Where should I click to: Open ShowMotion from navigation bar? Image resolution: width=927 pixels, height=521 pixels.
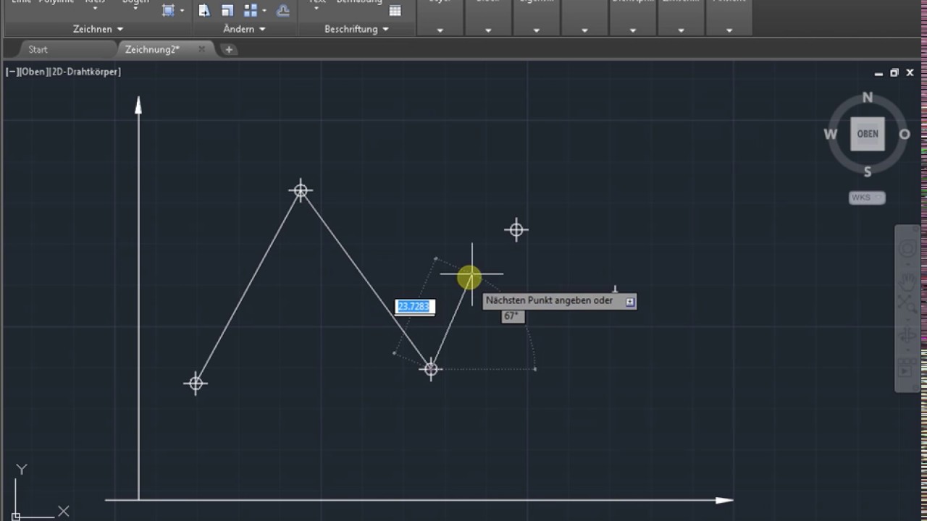pos(907,369)
